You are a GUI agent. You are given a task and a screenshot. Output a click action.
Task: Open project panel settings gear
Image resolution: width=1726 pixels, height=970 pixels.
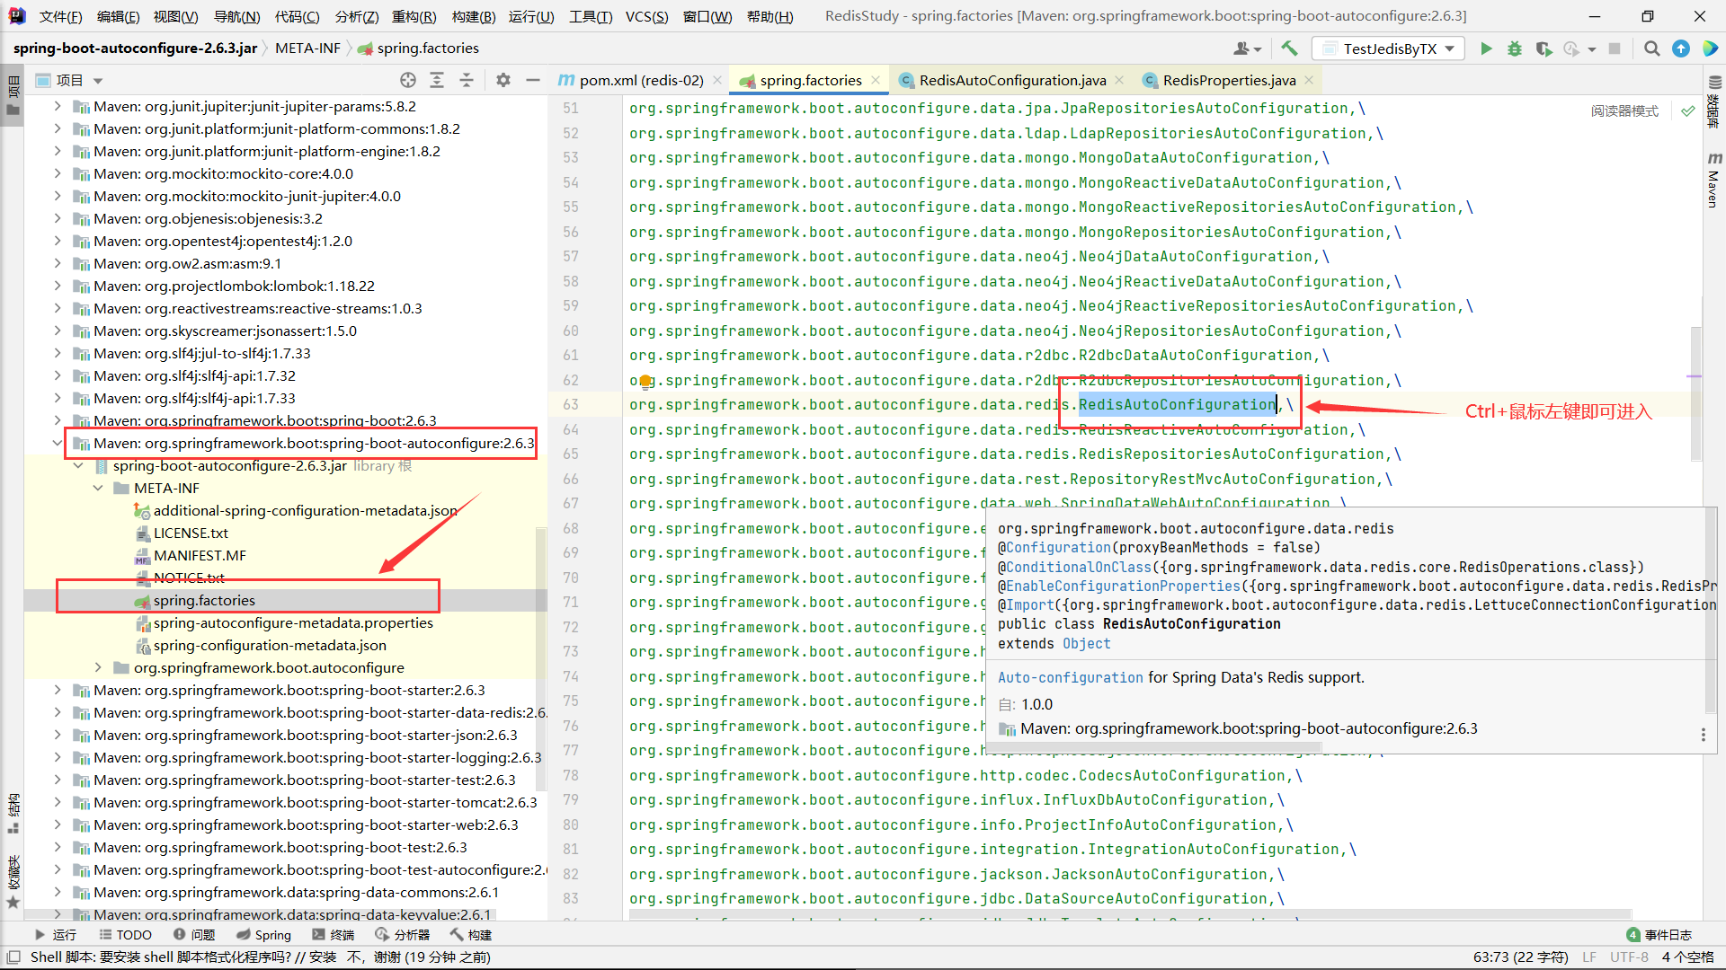503,80
